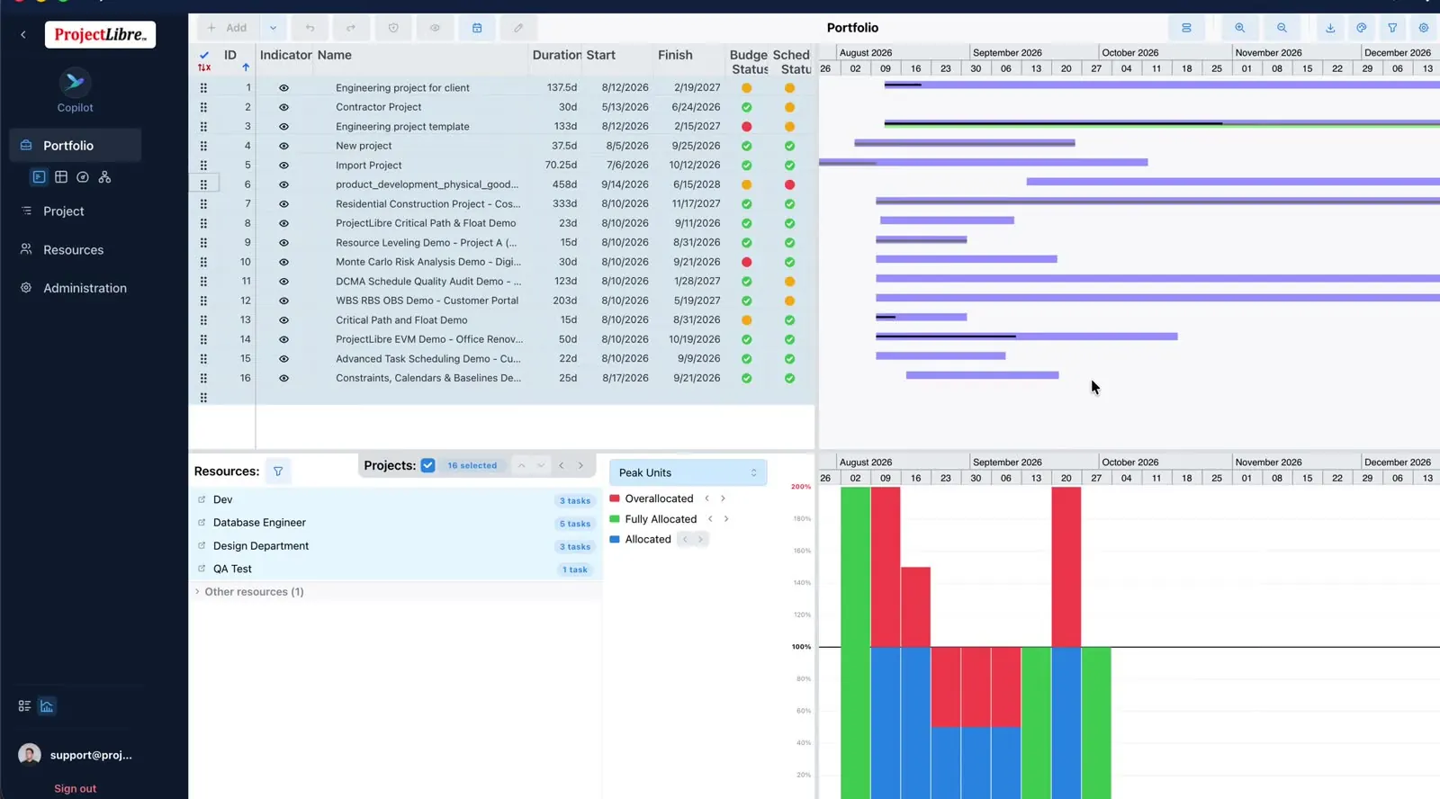Toggle eye for Critical Path and Float Demo

283,320
